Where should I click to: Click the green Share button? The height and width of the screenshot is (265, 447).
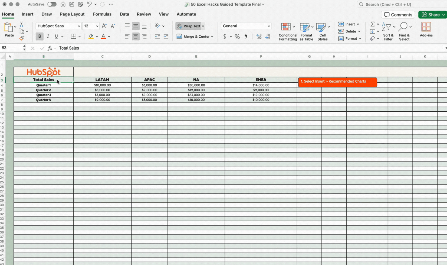432,15
